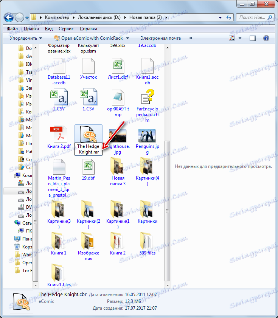Image resolution: width=278 pixels, height=318 pixels.
Task: Select Книга1.accdb file
Action: point(147,71)
